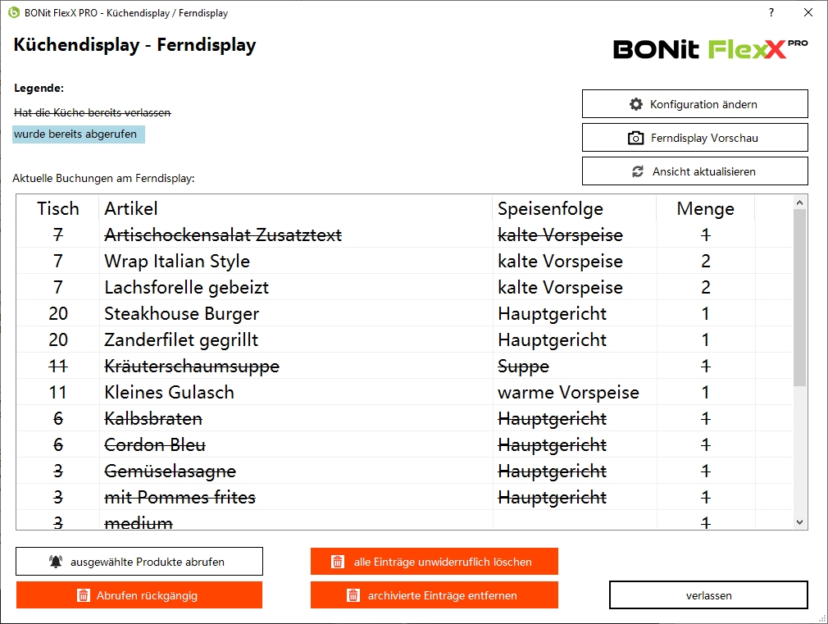This screenshot has height=624, width=828.
Task: Click the BONit FlexX title bar icon
Action: pyautogui.click(x=13, y=13)
